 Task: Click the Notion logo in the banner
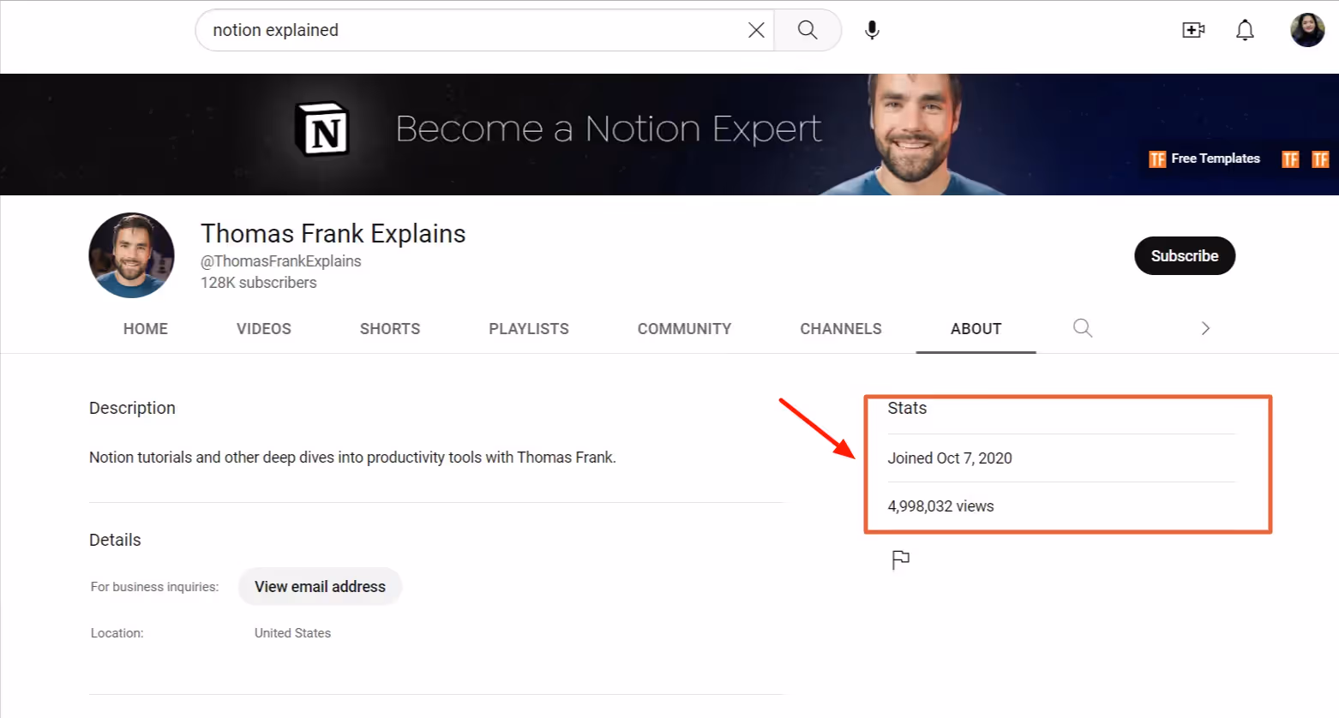point(322,129)
